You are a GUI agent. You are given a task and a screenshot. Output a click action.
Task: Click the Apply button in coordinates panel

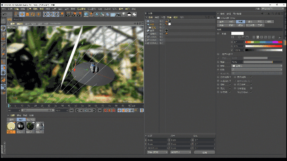click(204, 152)
